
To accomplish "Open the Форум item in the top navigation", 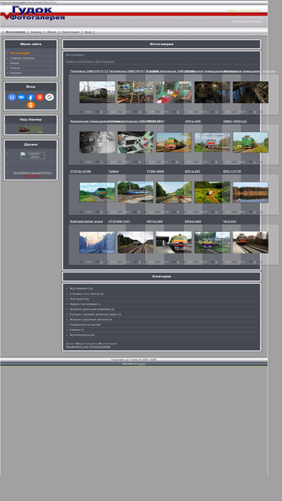I will click(51, 32).
